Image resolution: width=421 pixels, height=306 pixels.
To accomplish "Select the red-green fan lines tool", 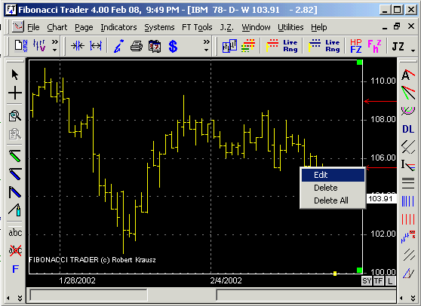I will (x=408, y=93).
